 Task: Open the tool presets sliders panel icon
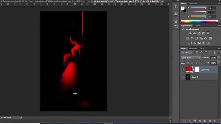pyautogui.click(x=176, y=27)
